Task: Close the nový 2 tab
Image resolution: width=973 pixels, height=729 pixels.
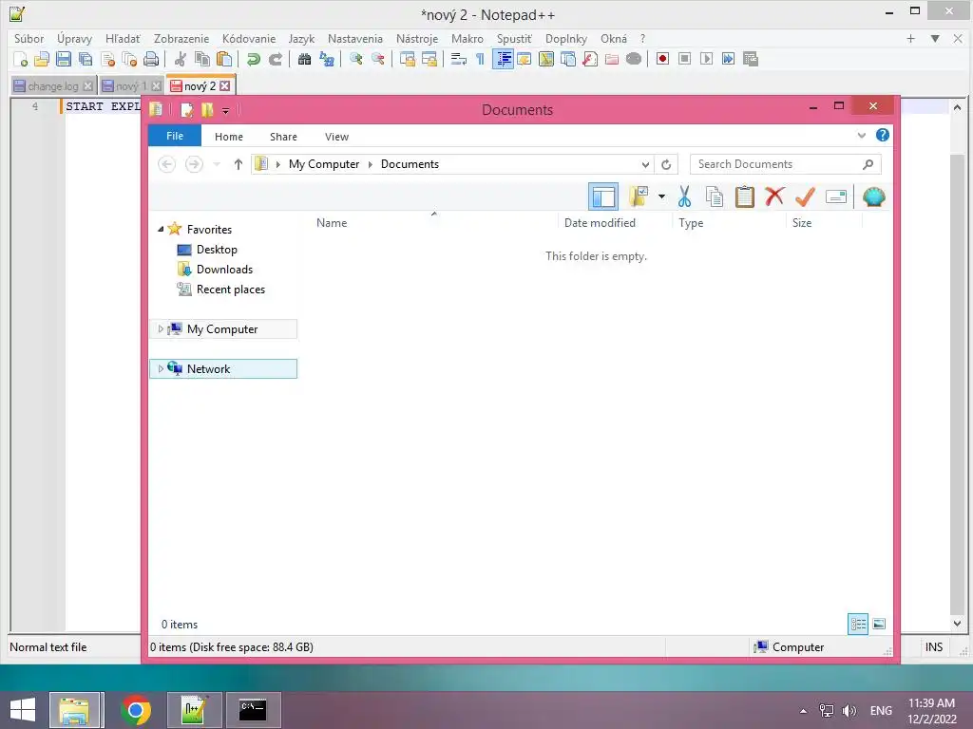Action: (x=225, y=86)
